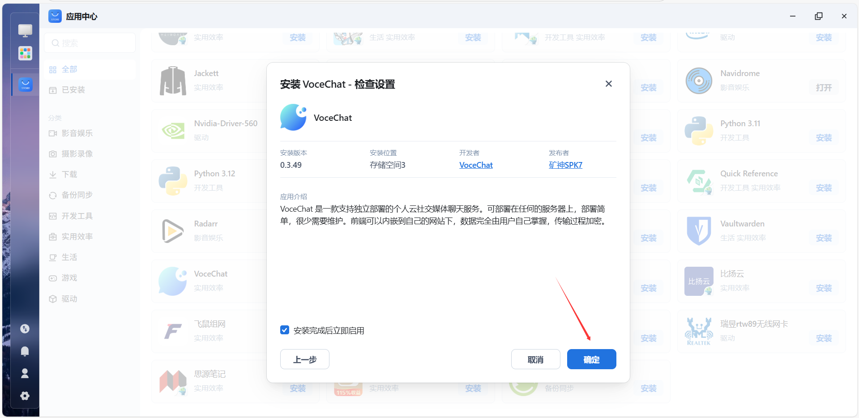This screenshot has width=859, height=418.
Task: Click the Nvidia-Driver-560 icon
Action: 173,131
